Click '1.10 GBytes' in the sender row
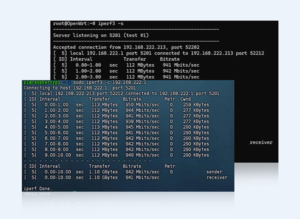 click(103, 172)
